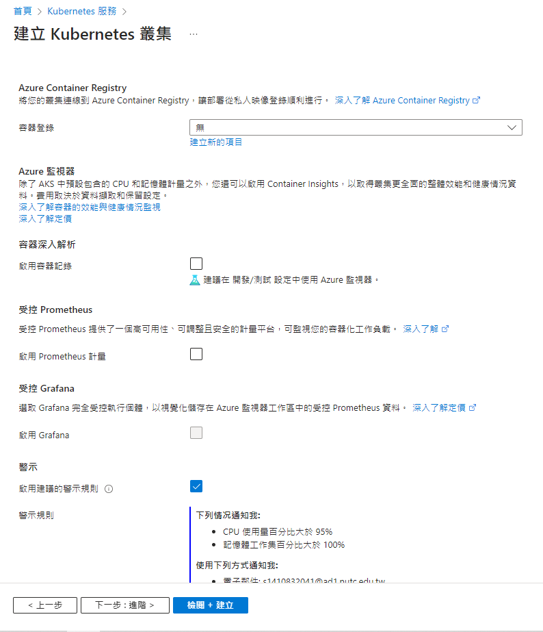Click external link icon after Azure Container Registry
Viewport: 543px width, 632px height.
476,101
